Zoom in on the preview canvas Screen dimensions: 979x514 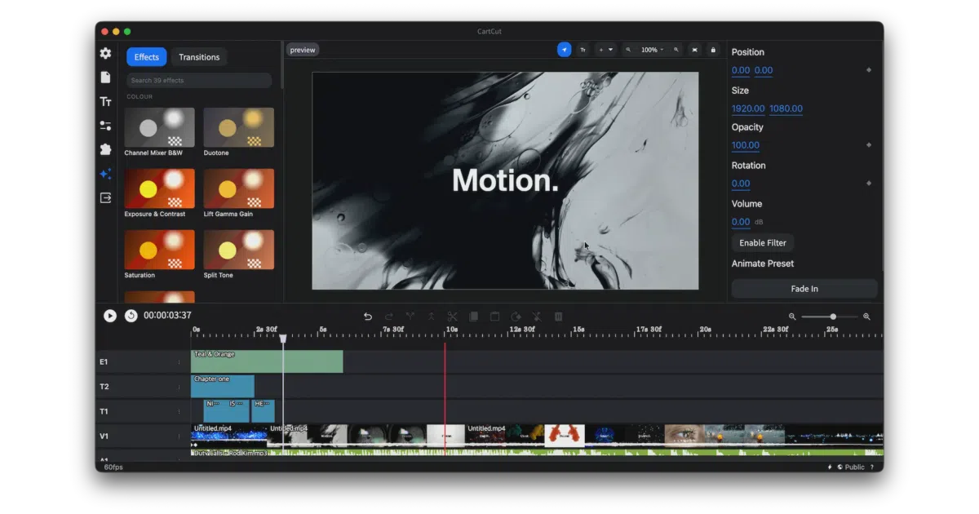pos(676,50)
